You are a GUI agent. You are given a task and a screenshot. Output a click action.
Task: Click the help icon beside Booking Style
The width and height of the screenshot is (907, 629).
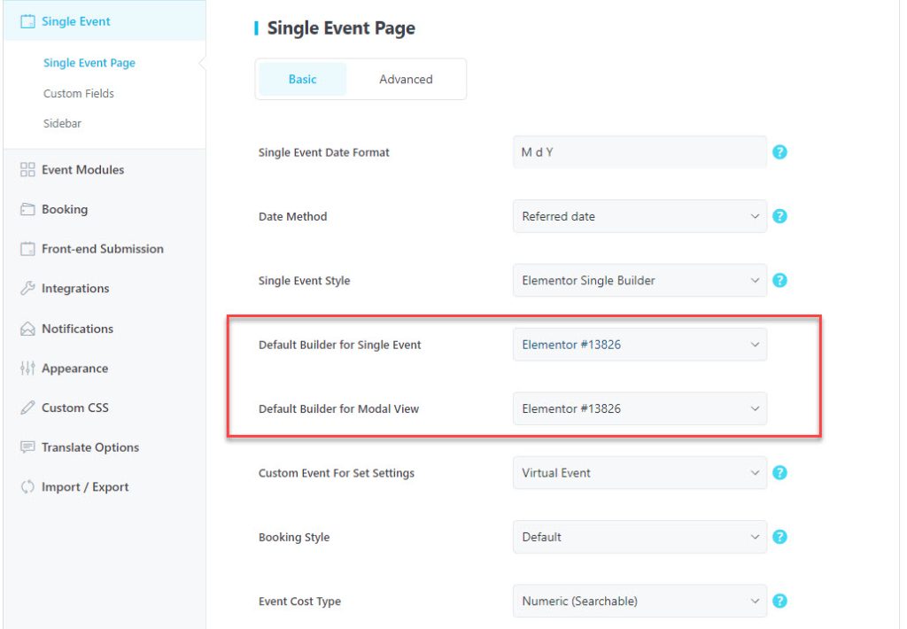point(779,537)
